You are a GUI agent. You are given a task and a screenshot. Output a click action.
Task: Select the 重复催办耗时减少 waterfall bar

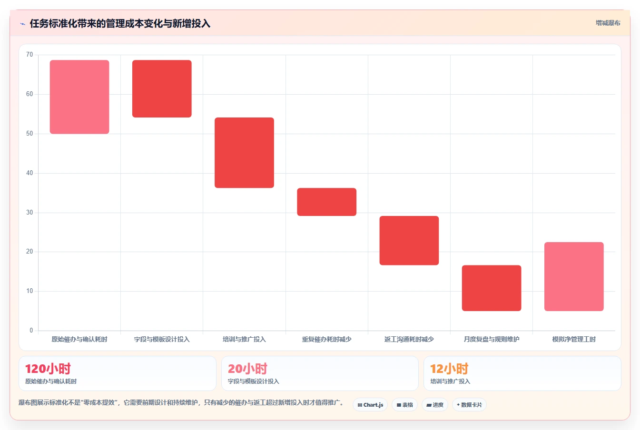point(327,202)
